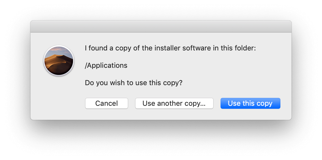The width and height of the screenshot is (322, 160).
Task: Click the 'I found a copy' message line
Action: tap(170, 48)
